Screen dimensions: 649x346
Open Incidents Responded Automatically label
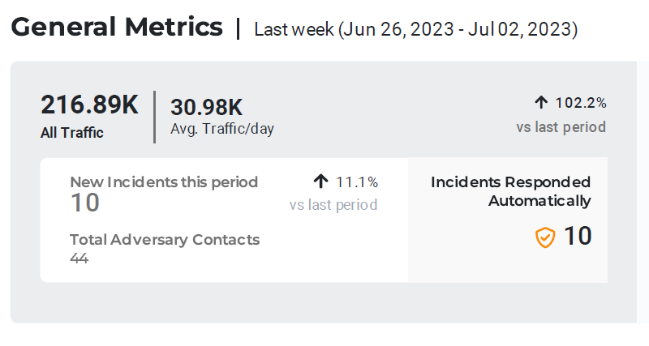(x=511, y=191)
